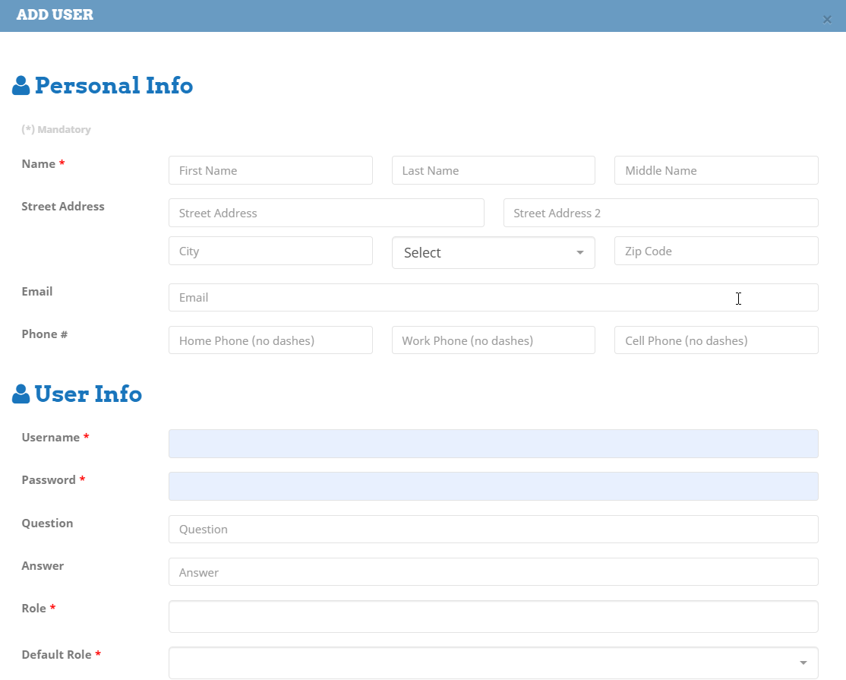Click into the Last Name field
This screenshot has height=680, width=846.
coord(493,170)
